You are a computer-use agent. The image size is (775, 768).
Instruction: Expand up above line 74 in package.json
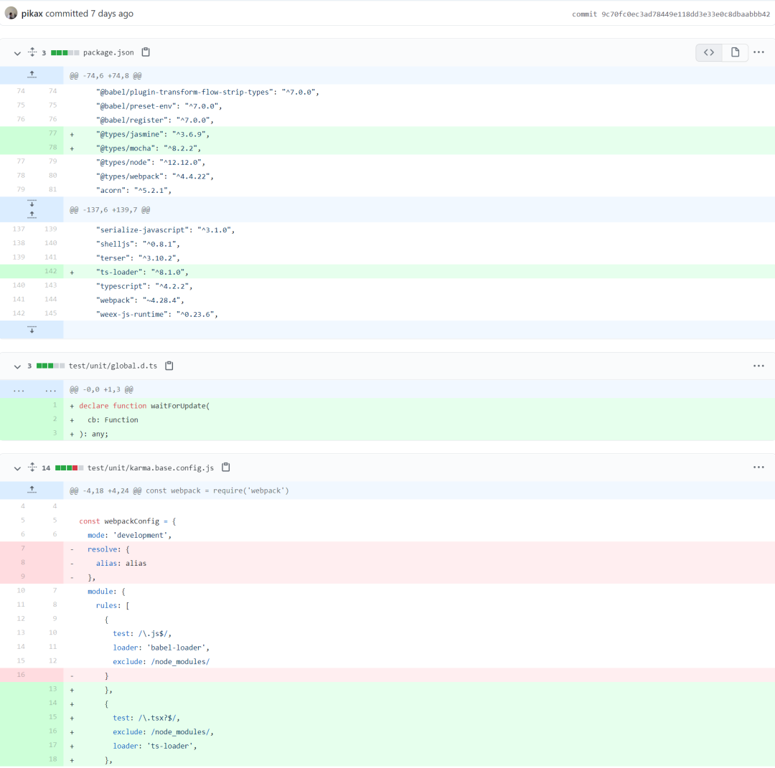click(32, 75)
